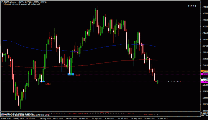Image resolution: width=208 pixels, height=120 pixels.
Task: Select the LCS1 text label
Action: point(48,84)
